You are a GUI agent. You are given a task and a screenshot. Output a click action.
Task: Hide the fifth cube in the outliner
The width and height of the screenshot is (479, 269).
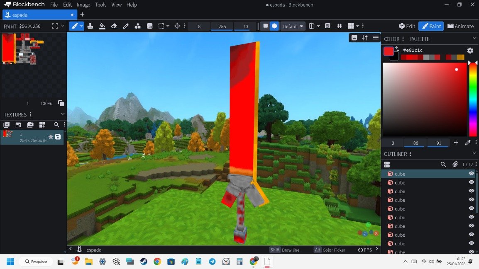[472, 208]
